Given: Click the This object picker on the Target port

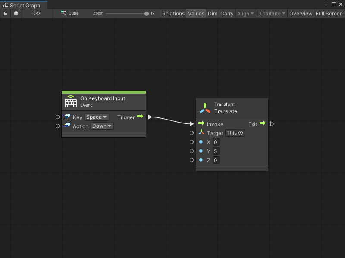Looking at the screenshot, I should 235,133.
